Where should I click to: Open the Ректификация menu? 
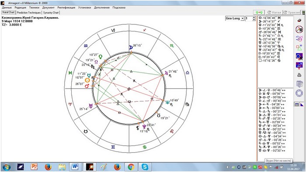(x=66, y=7)
